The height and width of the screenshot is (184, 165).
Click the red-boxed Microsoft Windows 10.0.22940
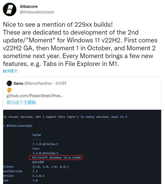pos(56,158)
